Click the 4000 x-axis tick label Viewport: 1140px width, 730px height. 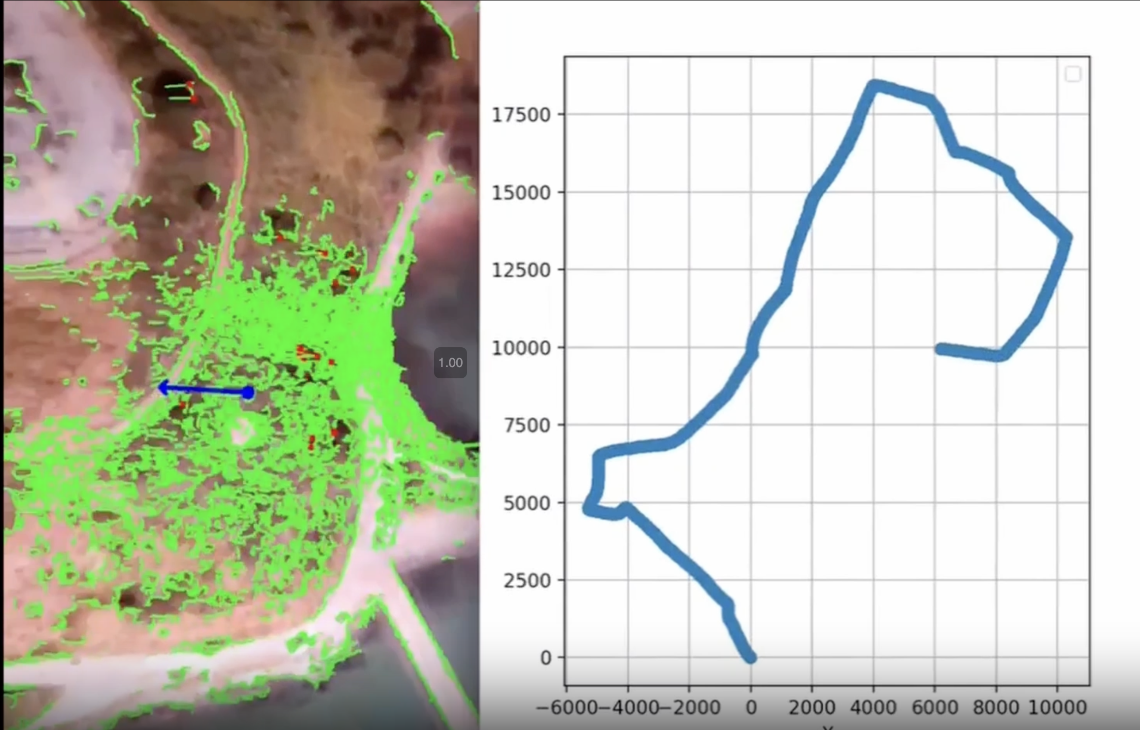coord(873,707)
